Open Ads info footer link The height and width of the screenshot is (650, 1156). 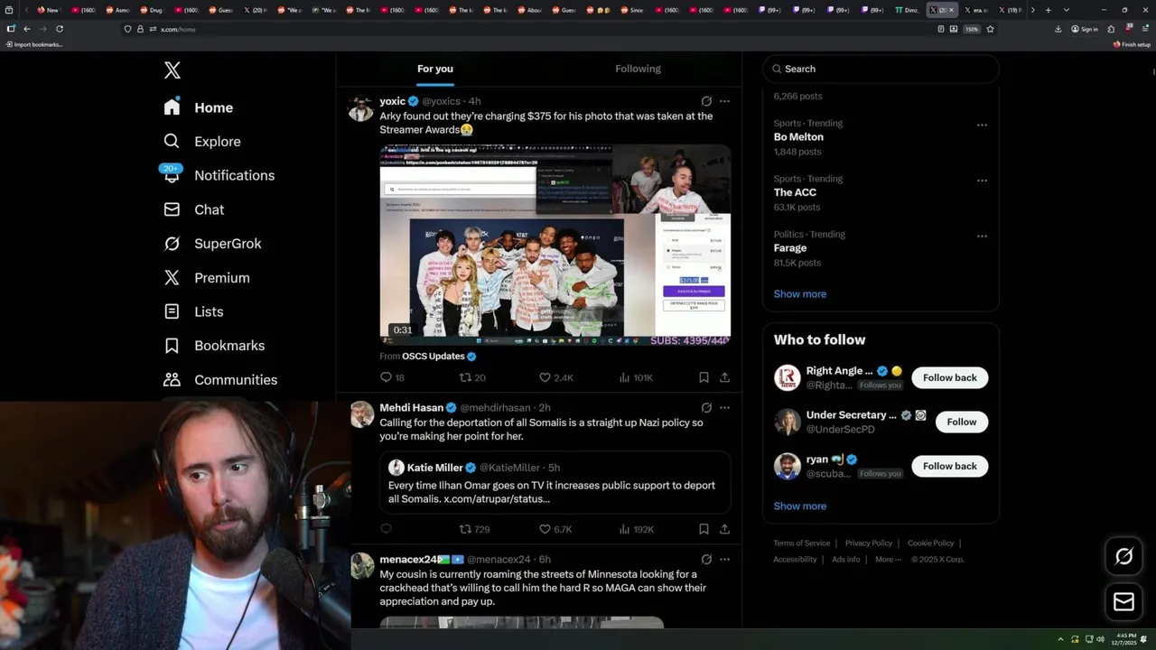845,559
